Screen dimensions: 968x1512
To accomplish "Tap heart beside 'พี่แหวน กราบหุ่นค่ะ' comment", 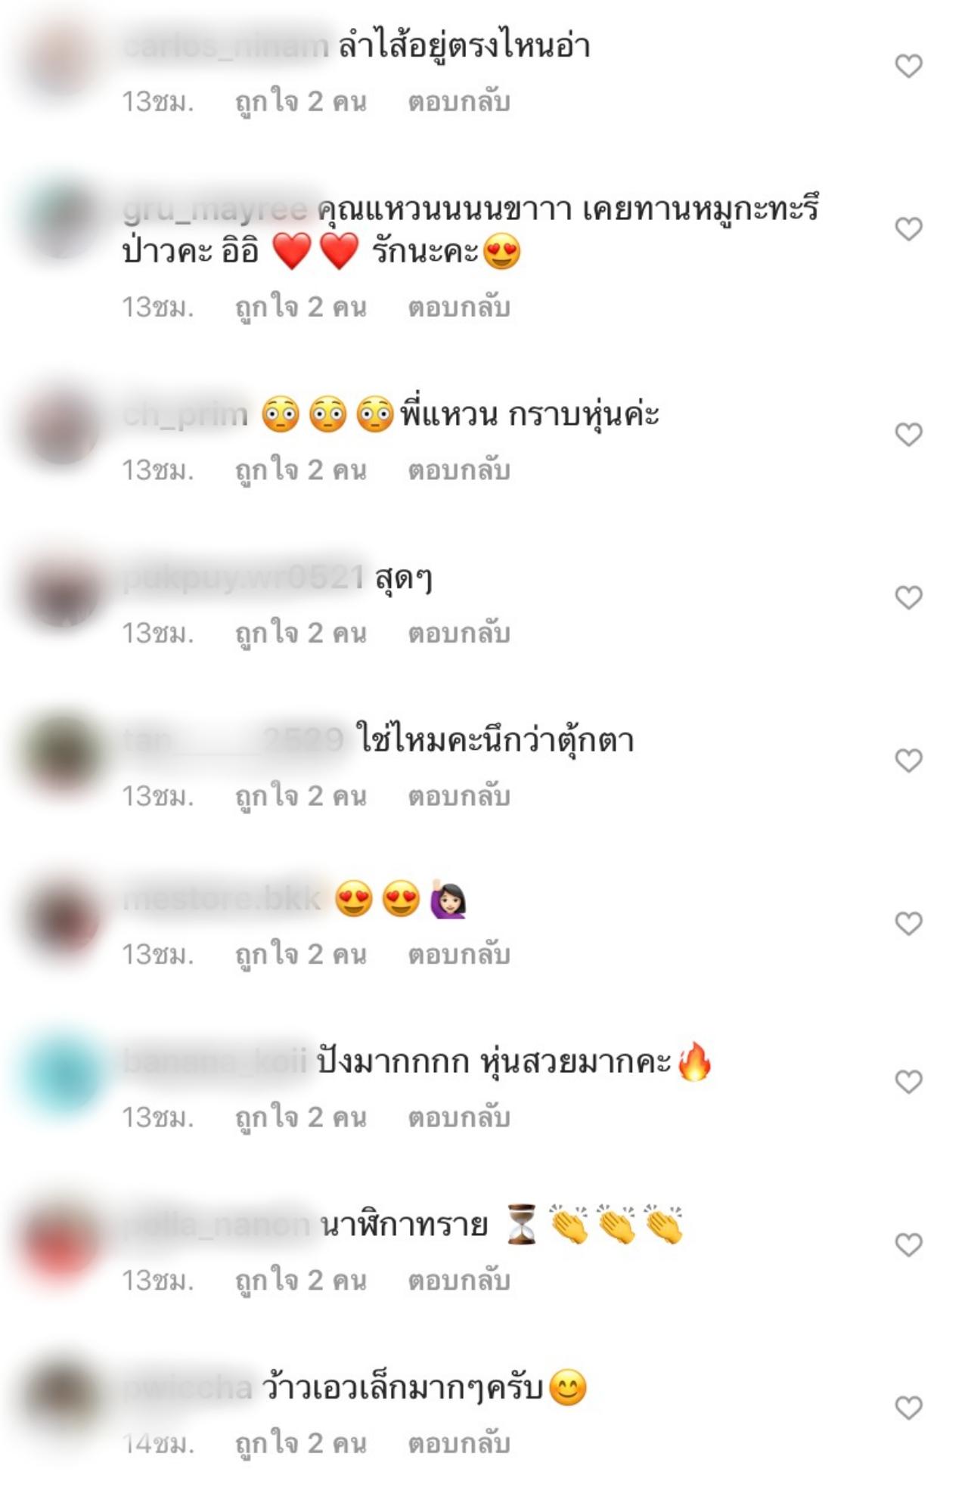I will tap(908, 434).
